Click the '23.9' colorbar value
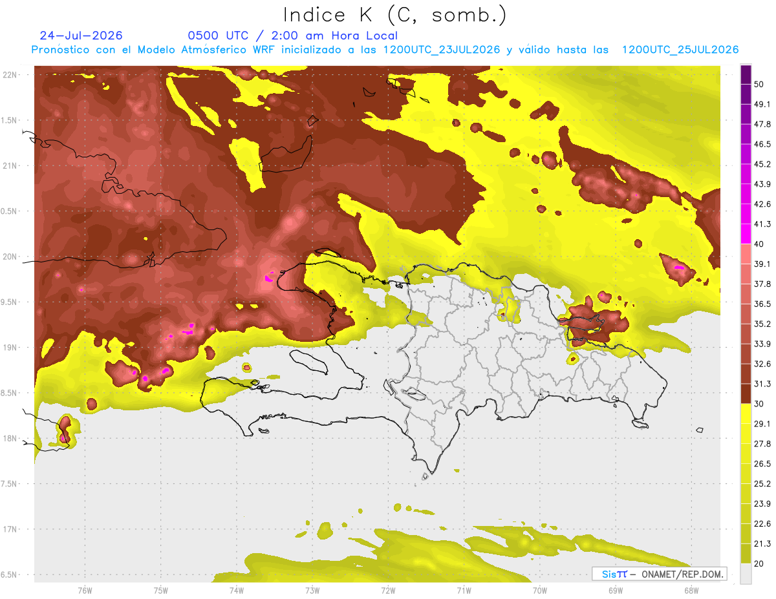The image size is (776, 599). [762, 503]
